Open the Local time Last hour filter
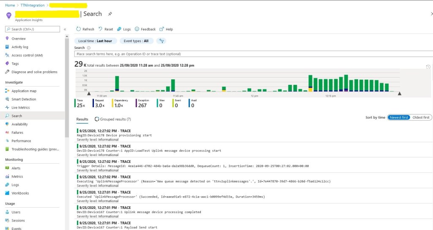The width and height of the screenshot is (433, 230). click(95, 41)
